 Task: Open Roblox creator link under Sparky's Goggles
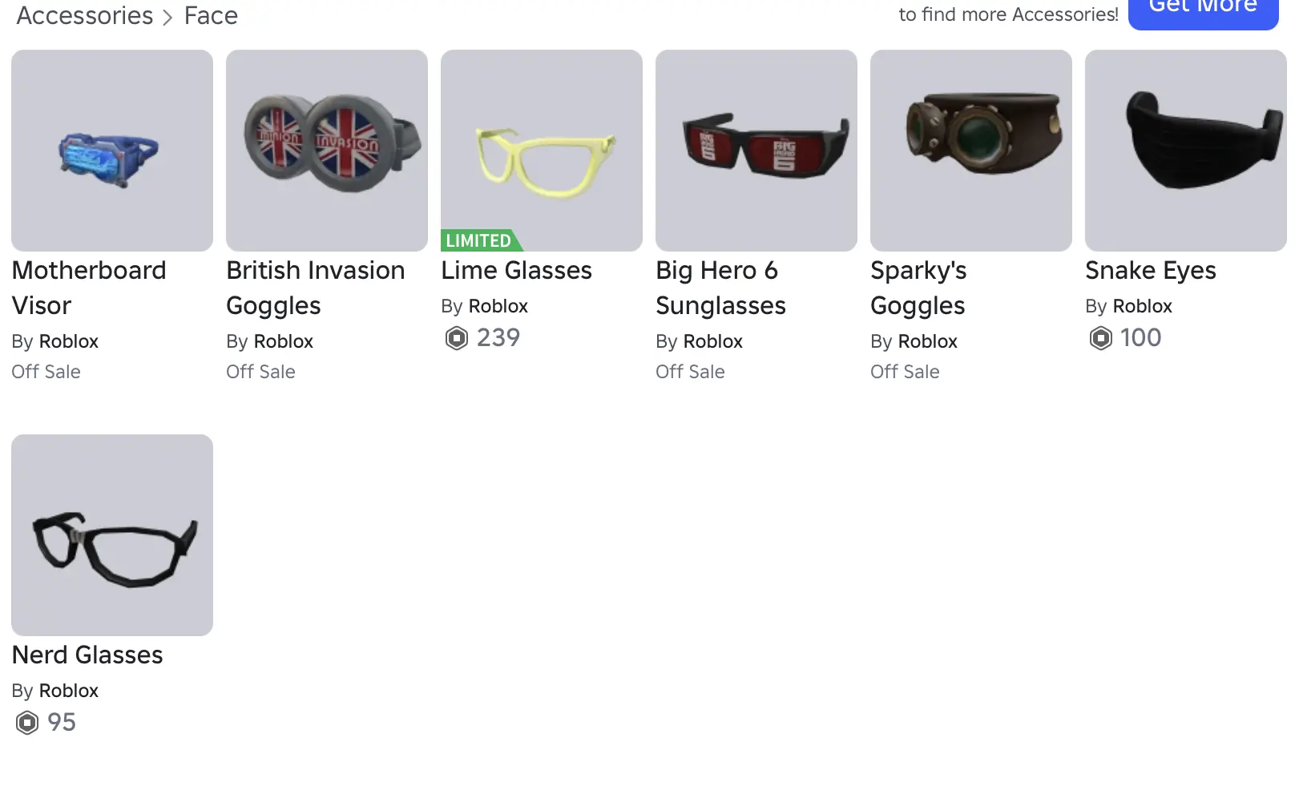927,341
